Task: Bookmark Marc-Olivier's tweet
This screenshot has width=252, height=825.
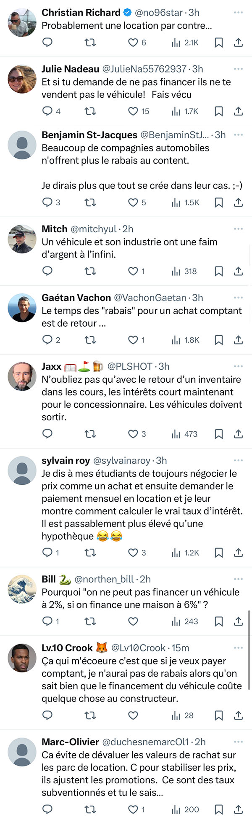Action: (219, 809)
